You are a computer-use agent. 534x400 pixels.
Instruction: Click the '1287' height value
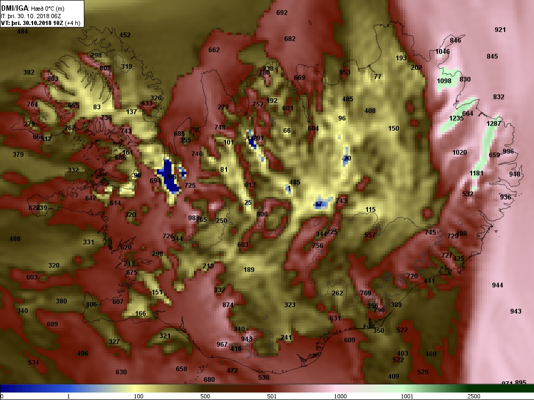click(494, 124)
